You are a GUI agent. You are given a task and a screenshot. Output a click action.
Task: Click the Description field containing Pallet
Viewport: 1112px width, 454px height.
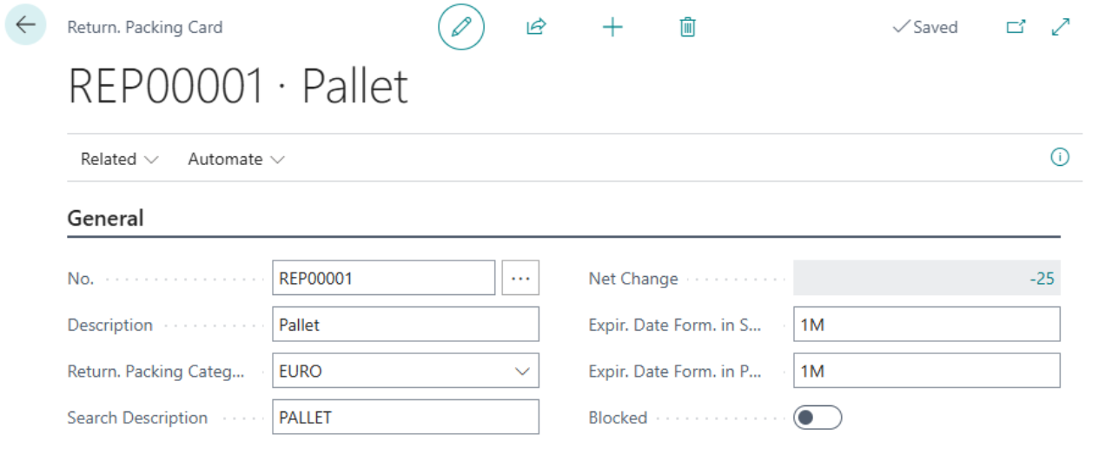click(x=405, y=325)
